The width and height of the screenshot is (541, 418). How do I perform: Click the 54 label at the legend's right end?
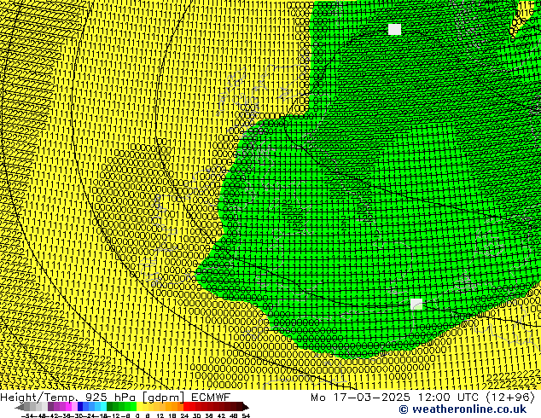(246, 415)
